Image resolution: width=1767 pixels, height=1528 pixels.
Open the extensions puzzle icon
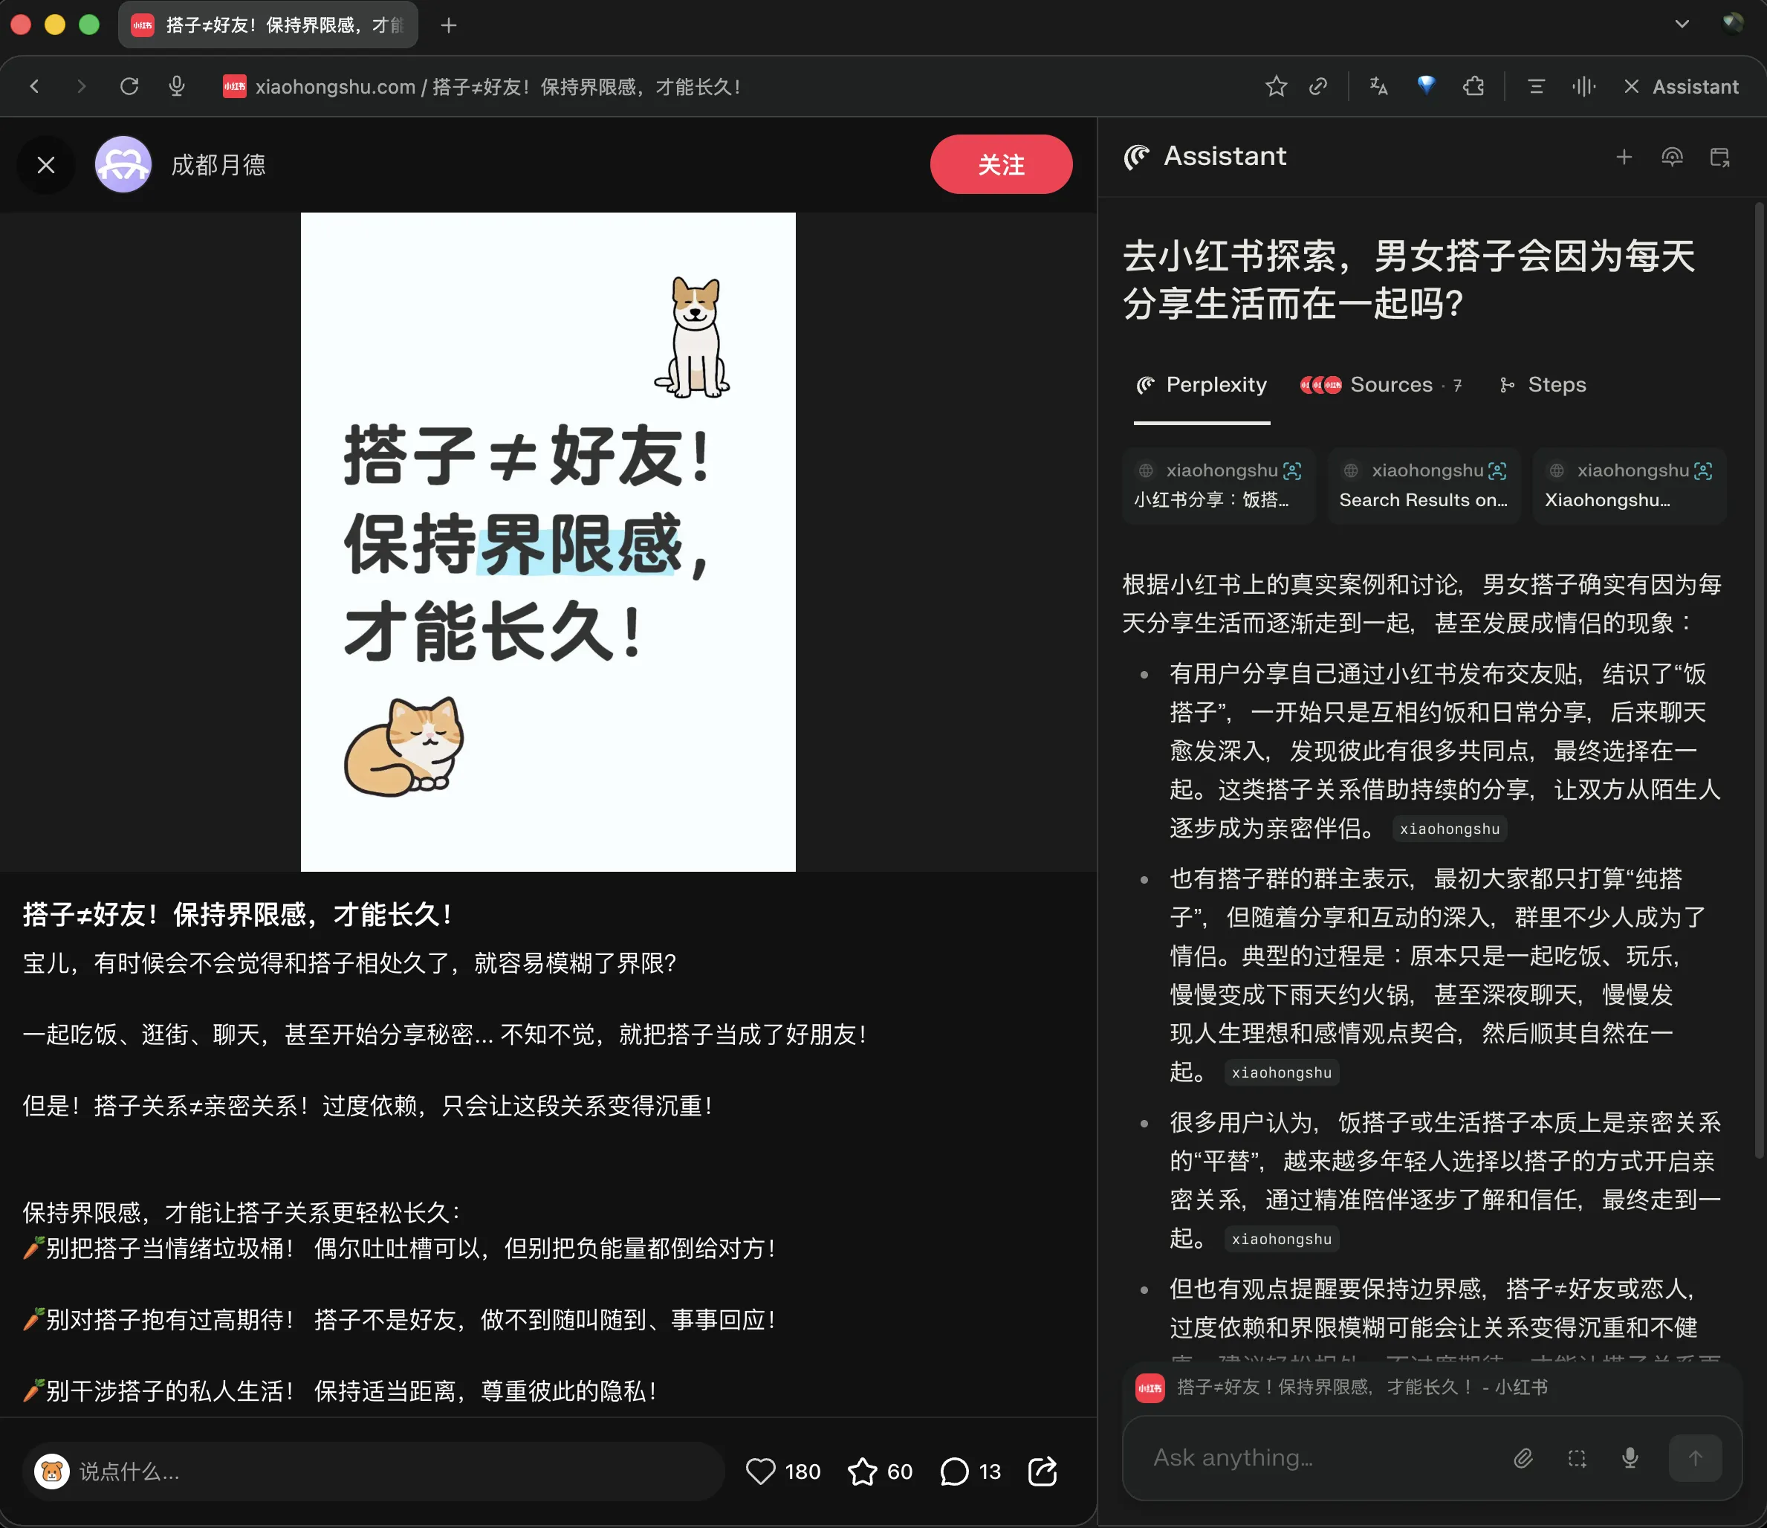coord(1473,86)
